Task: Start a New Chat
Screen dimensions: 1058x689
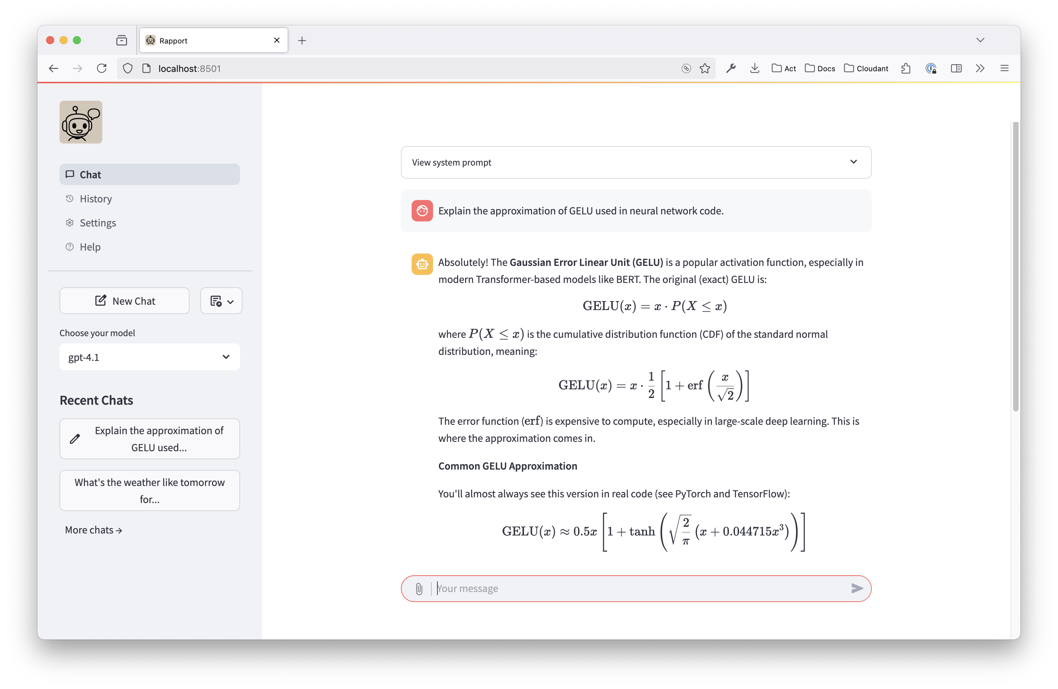Action: (x=124, y=301)
